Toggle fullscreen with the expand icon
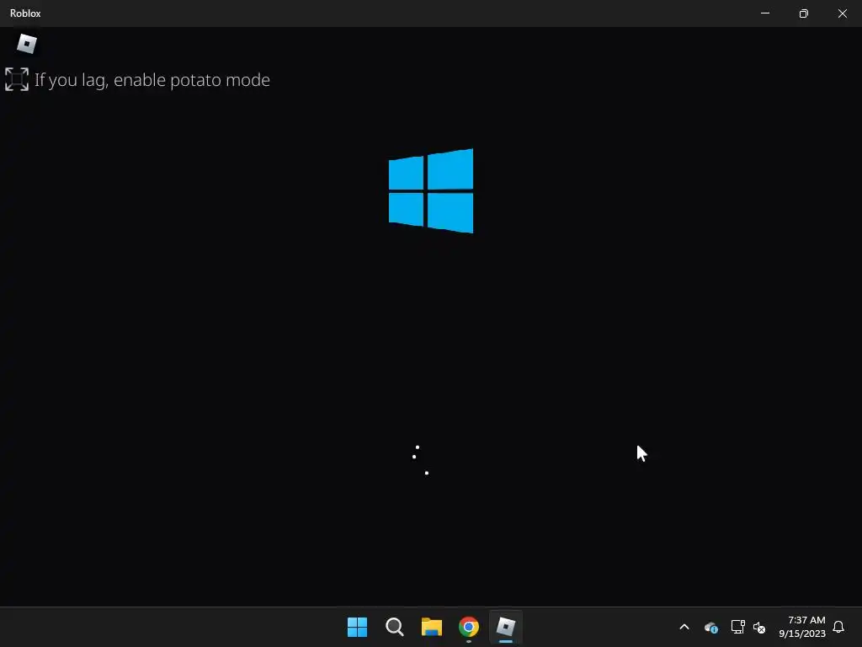Screen dimensions: 862x647 click(17, 79)
